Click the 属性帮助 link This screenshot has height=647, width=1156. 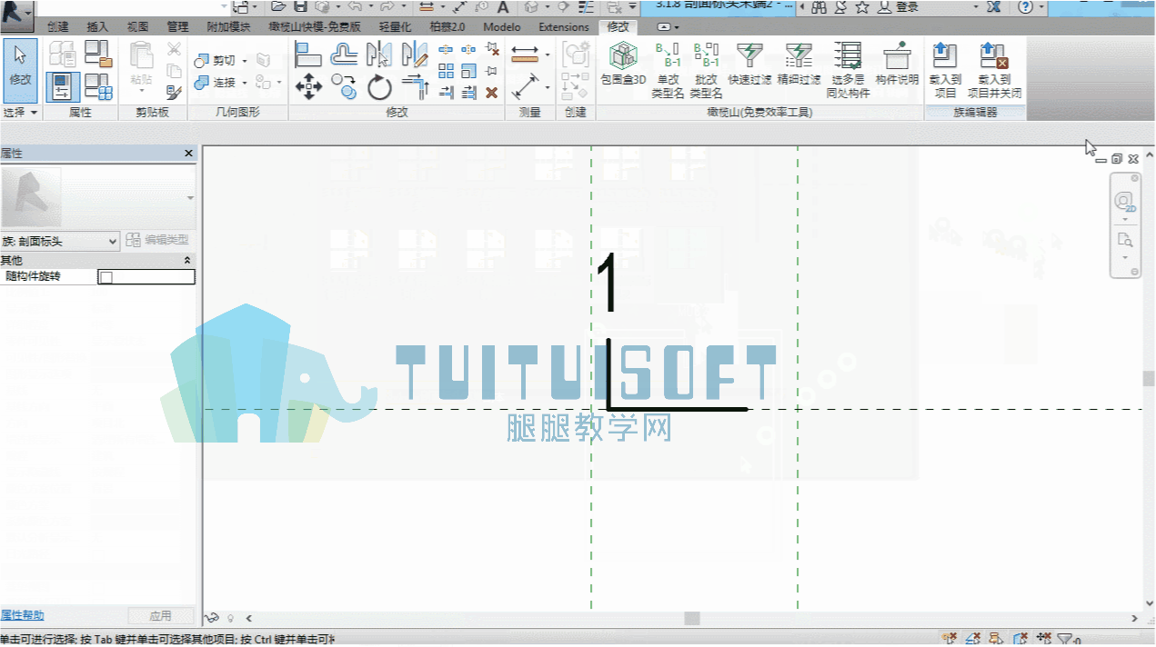click(x=22, y=615)
